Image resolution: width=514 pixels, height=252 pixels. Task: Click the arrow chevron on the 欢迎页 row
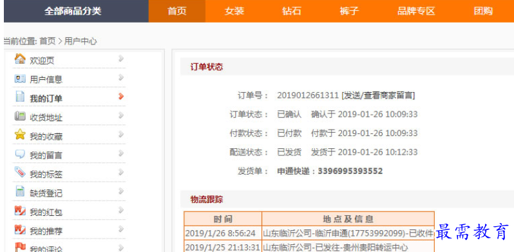click(121, 59)
